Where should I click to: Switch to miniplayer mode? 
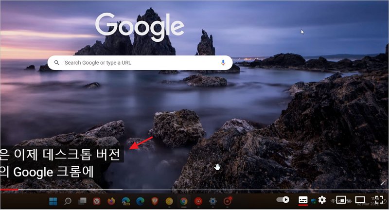342,200
